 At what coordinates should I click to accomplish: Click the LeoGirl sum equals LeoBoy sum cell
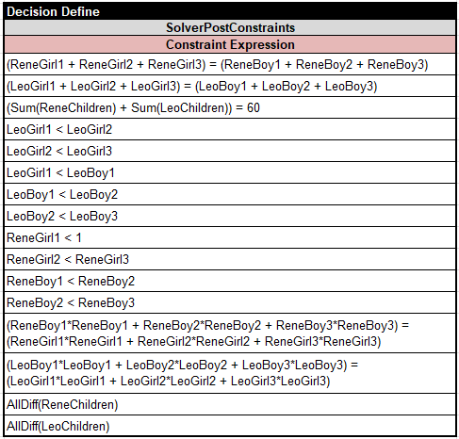230,86
